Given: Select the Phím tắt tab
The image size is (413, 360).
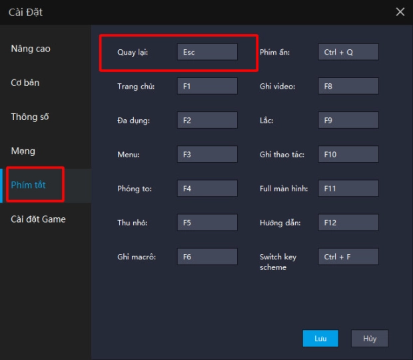Looking at the screenshot, I should 29,185.
